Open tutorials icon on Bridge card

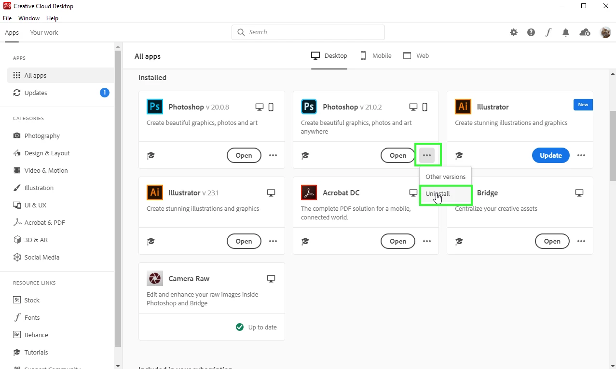459,241
